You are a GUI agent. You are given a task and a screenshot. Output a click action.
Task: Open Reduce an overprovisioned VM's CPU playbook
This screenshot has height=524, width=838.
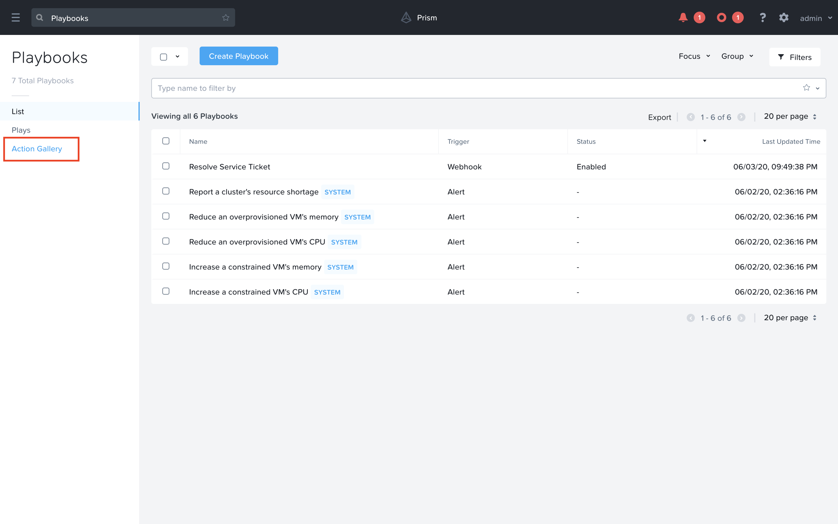tap(257, 242)
